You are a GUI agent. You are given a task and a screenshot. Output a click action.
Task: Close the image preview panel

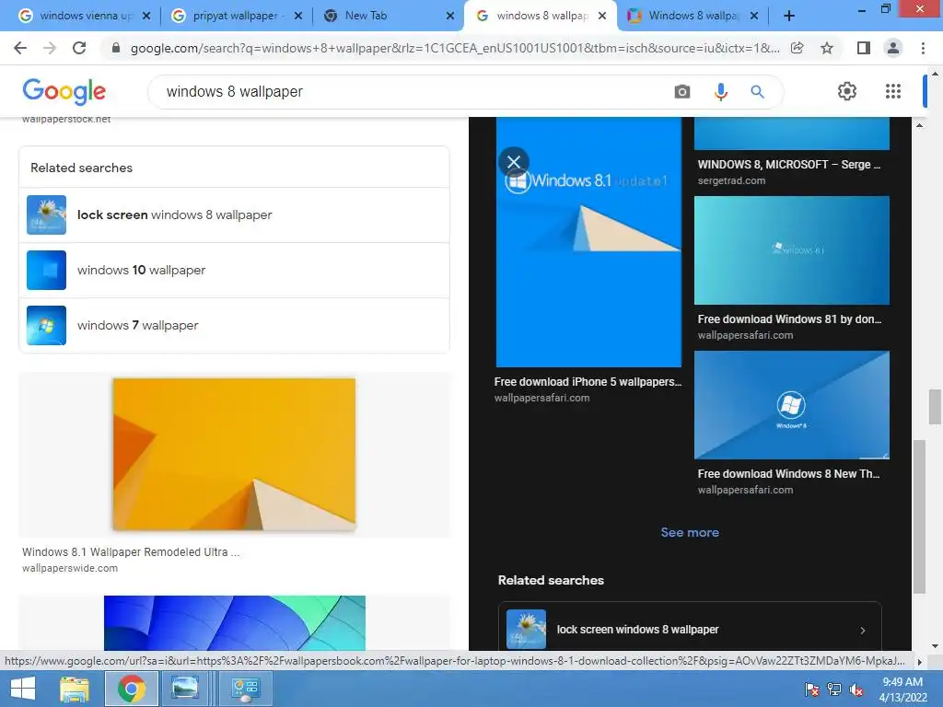(x=514, y=162)
